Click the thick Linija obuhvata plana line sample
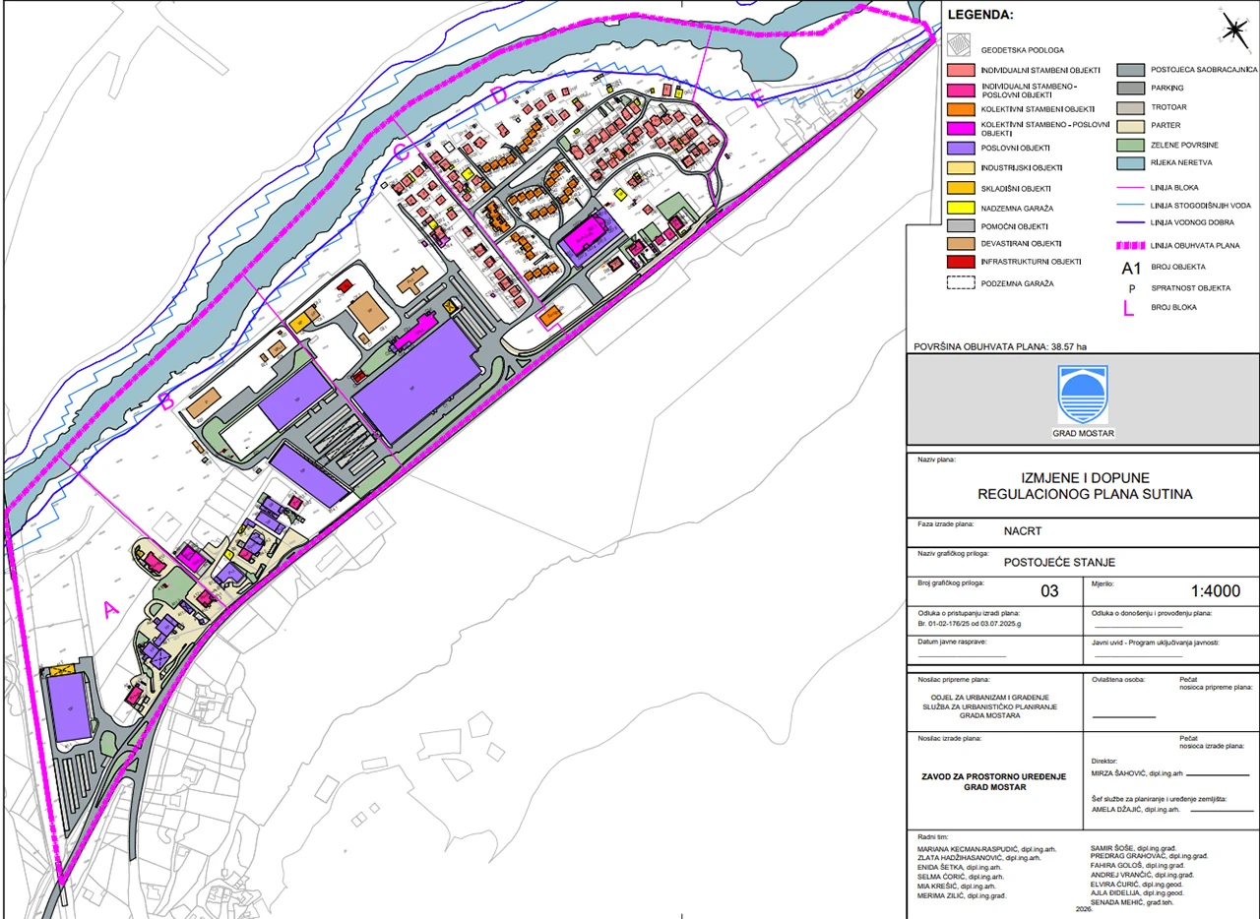 (1131, 245)
